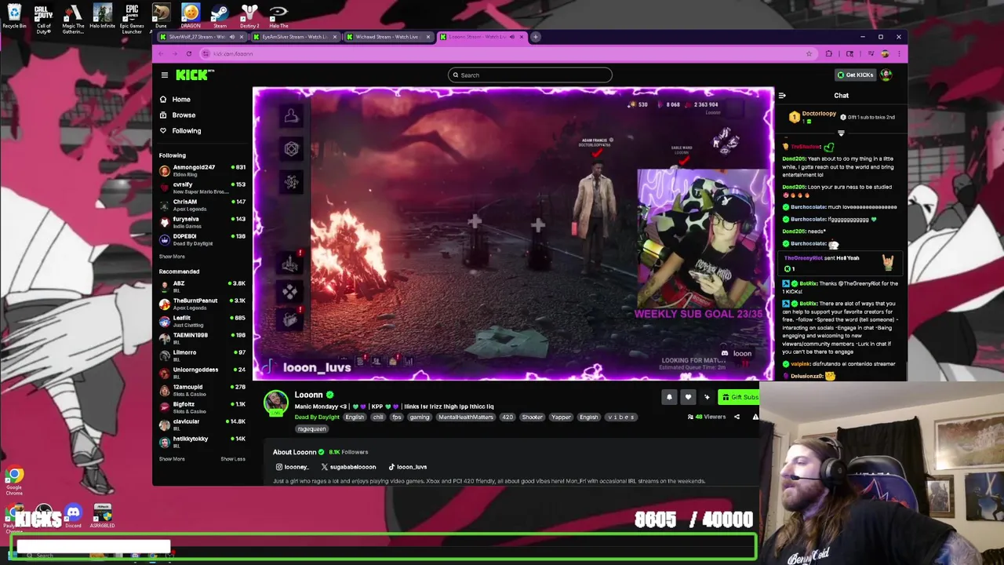1004x565 pixels.
Task: Expand Show More under Recommended
Action: click(x=172, y=459)
